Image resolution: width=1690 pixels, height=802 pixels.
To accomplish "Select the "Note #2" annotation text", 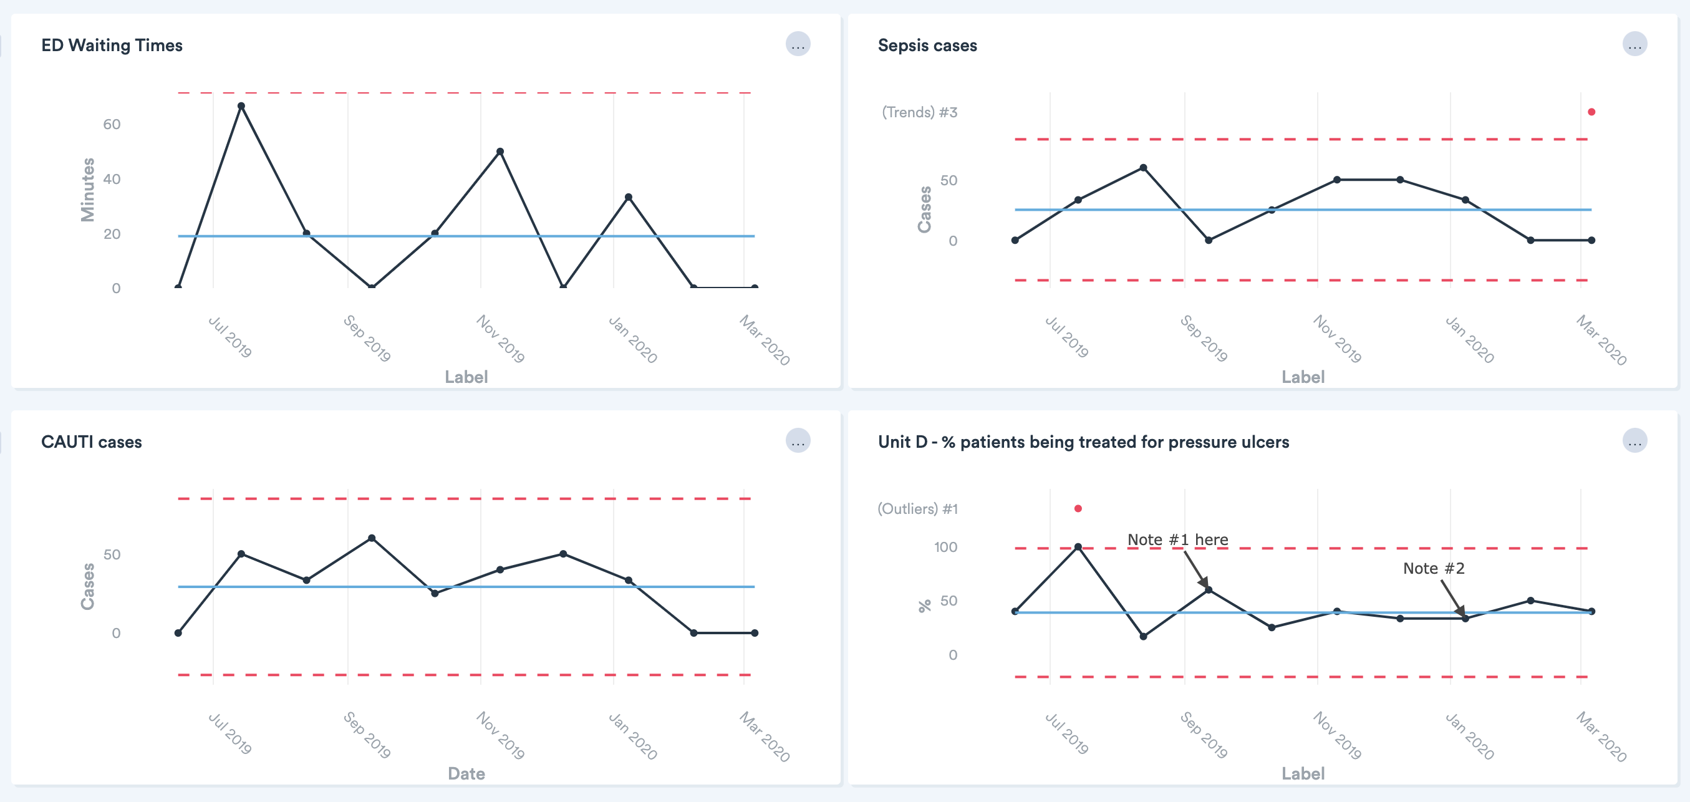I will pyautogui.click(x=1433, y=568).
